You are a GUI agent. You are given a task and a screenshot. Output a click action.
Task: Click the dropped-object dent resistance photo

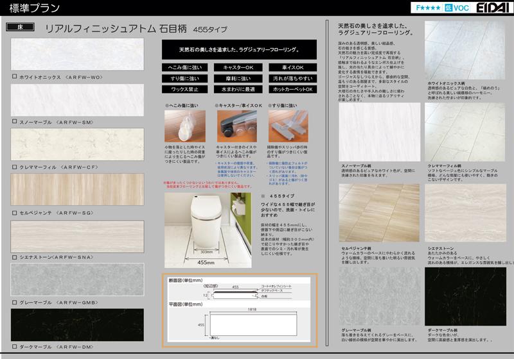184,125
